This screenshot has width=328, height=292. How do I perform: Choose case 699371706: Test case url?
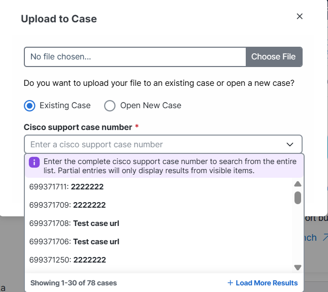pyautogui.click(x=74, y=242)
